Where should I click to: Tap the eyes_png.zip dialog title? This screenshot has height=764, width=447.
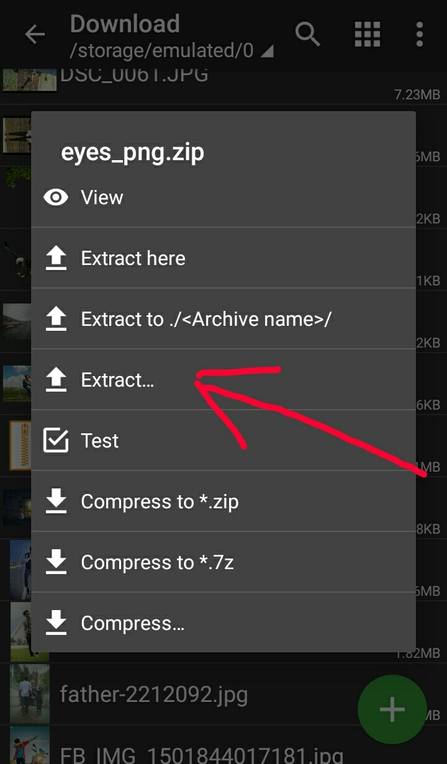[133, 151]
